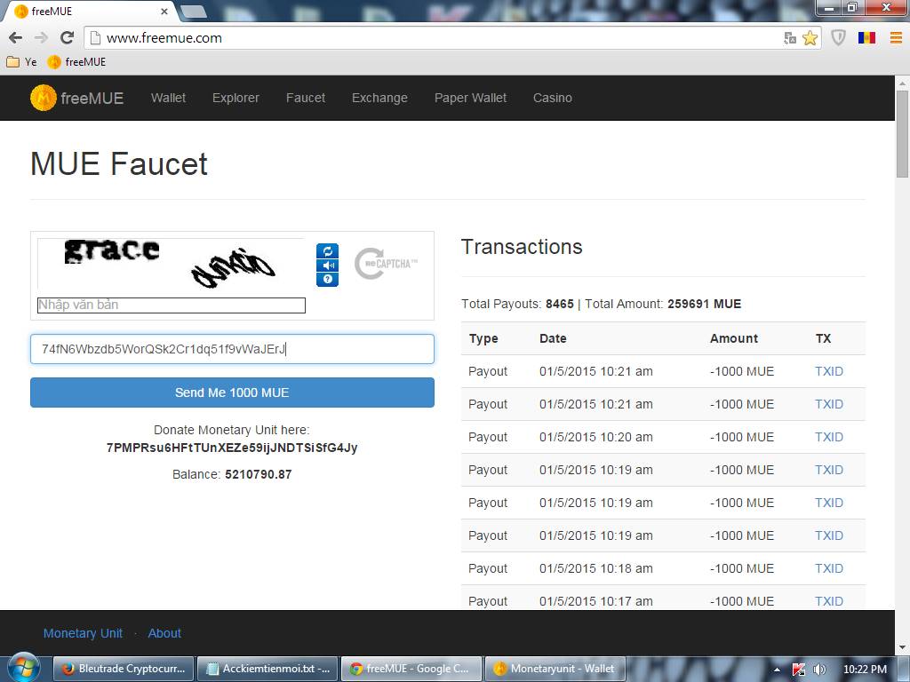Click the Total Payouts value 8465
The image size is (910, 682).
click(560, 304)
